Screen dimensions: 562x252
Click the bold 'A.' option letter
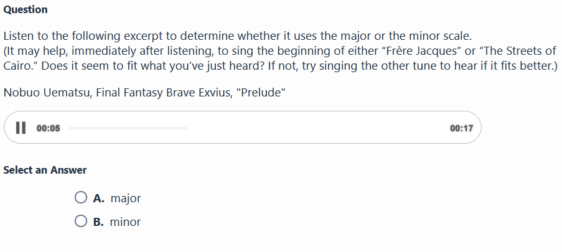(x=98, y=198)
